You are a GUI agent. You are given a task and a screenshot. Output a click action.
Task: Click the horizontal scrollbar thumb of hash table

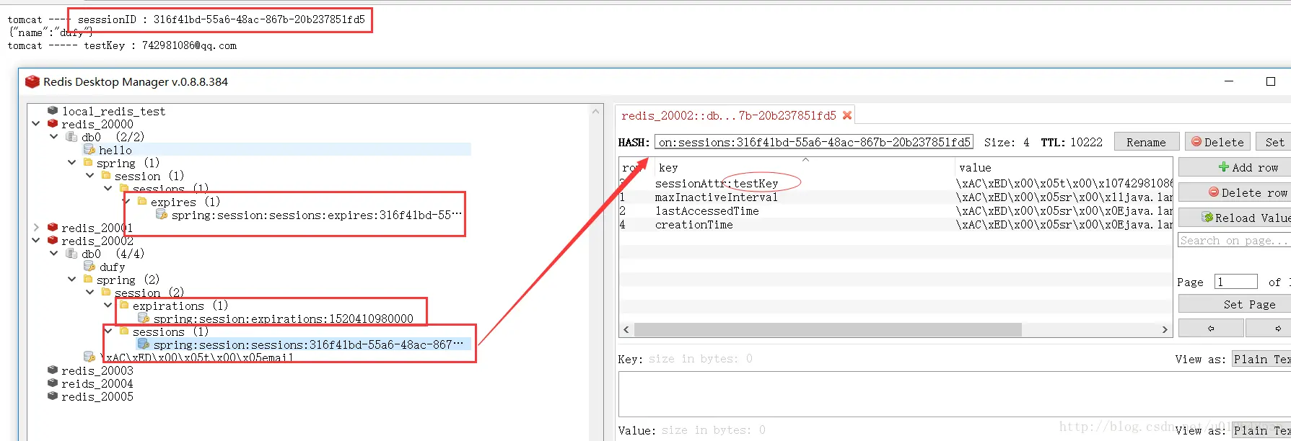828,329
